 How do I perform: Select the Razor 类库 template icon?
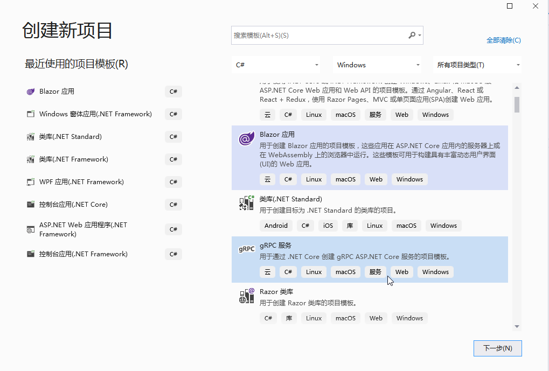pos(246,295)
